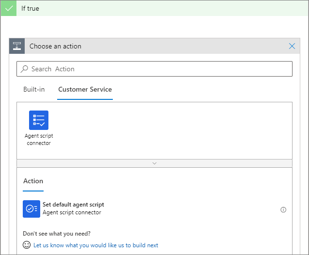
Task: Click the magnifier icon in search box
Action: point(24,69)
